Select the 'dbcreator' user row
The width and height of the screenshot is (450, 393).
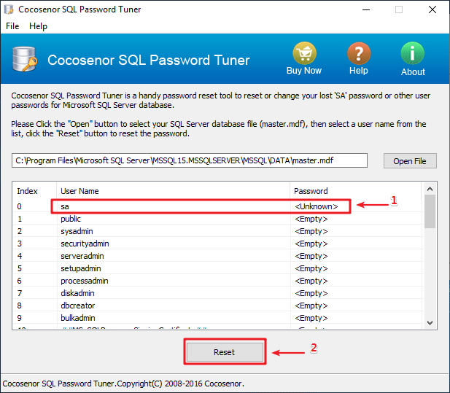coord(217,306)
